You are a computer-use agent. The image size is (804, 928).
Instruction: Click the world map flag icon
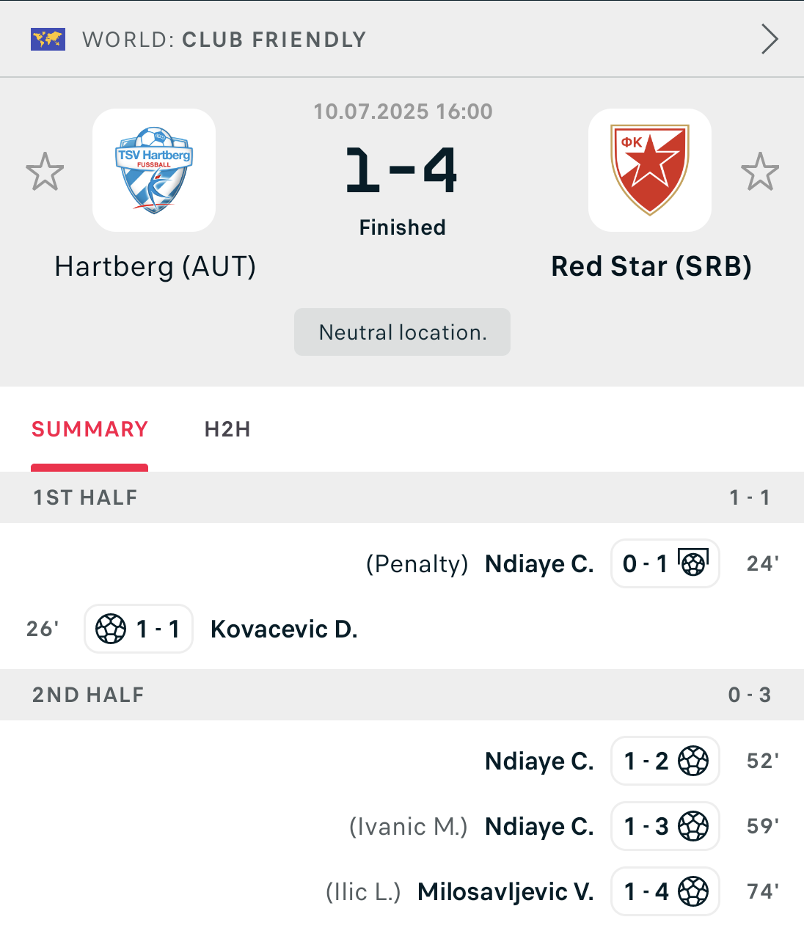[48, 40]
